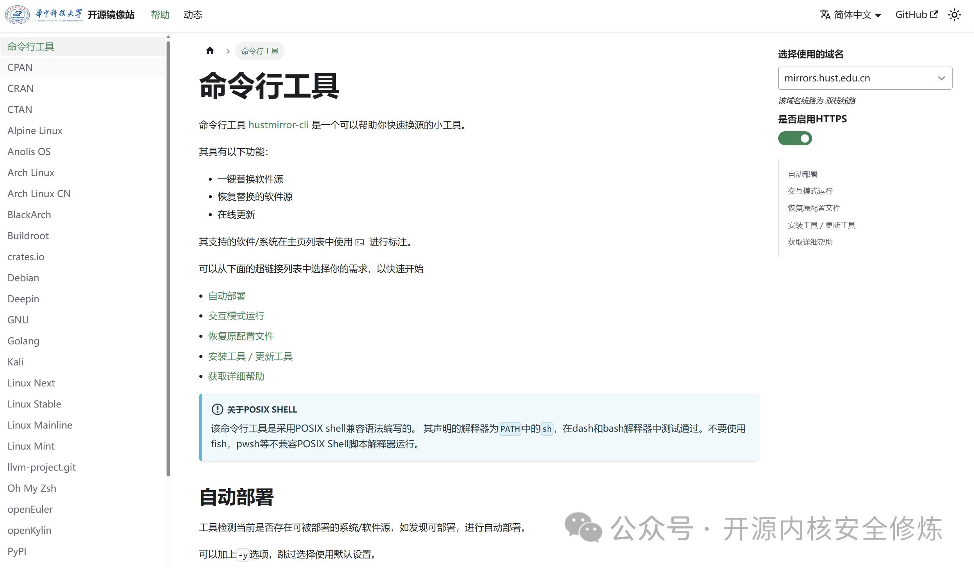
Task: Open Arch Linux CN help page
Action: [83, 194]
